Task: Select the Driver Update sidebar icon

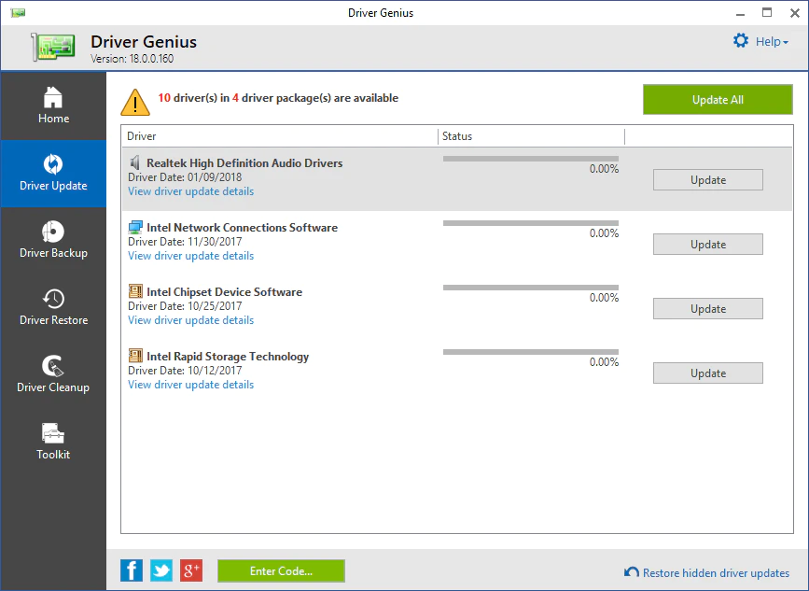Action: [x=53, y=164]
